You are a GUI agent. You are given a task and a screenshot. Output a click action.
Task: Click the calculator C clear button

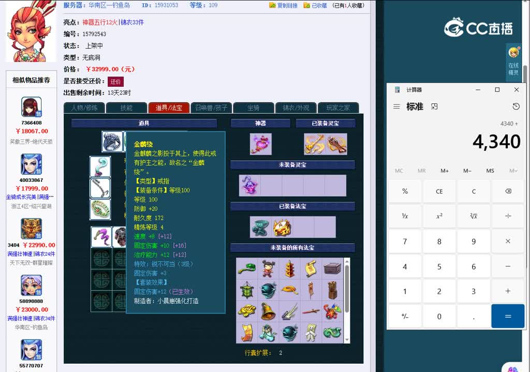474,191
